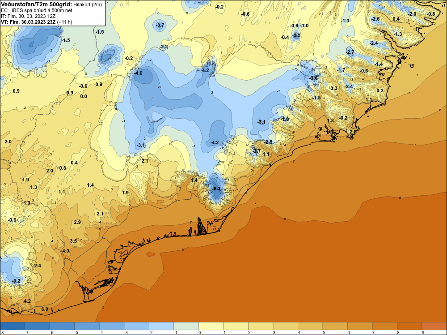Click the -2.2 temperature label
The height and width of the screenshot is (335, 447).
coord(163,47)
